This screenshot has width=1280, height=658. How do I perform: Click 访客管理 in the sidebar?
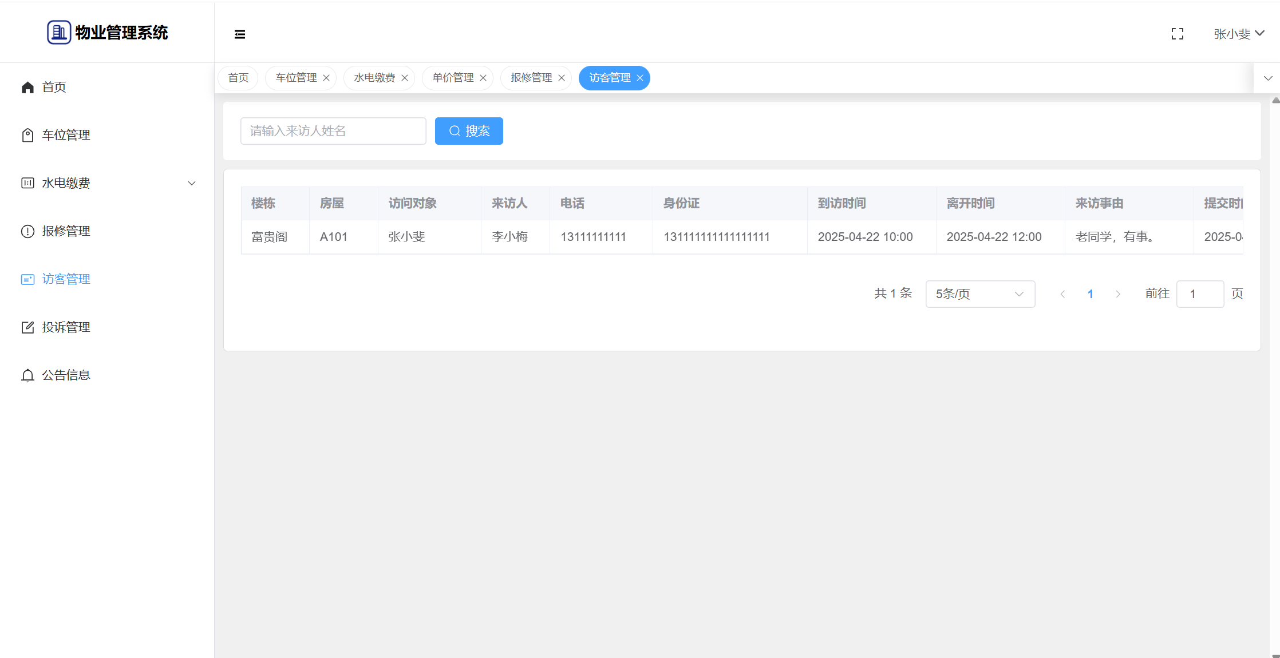(66, 279)
